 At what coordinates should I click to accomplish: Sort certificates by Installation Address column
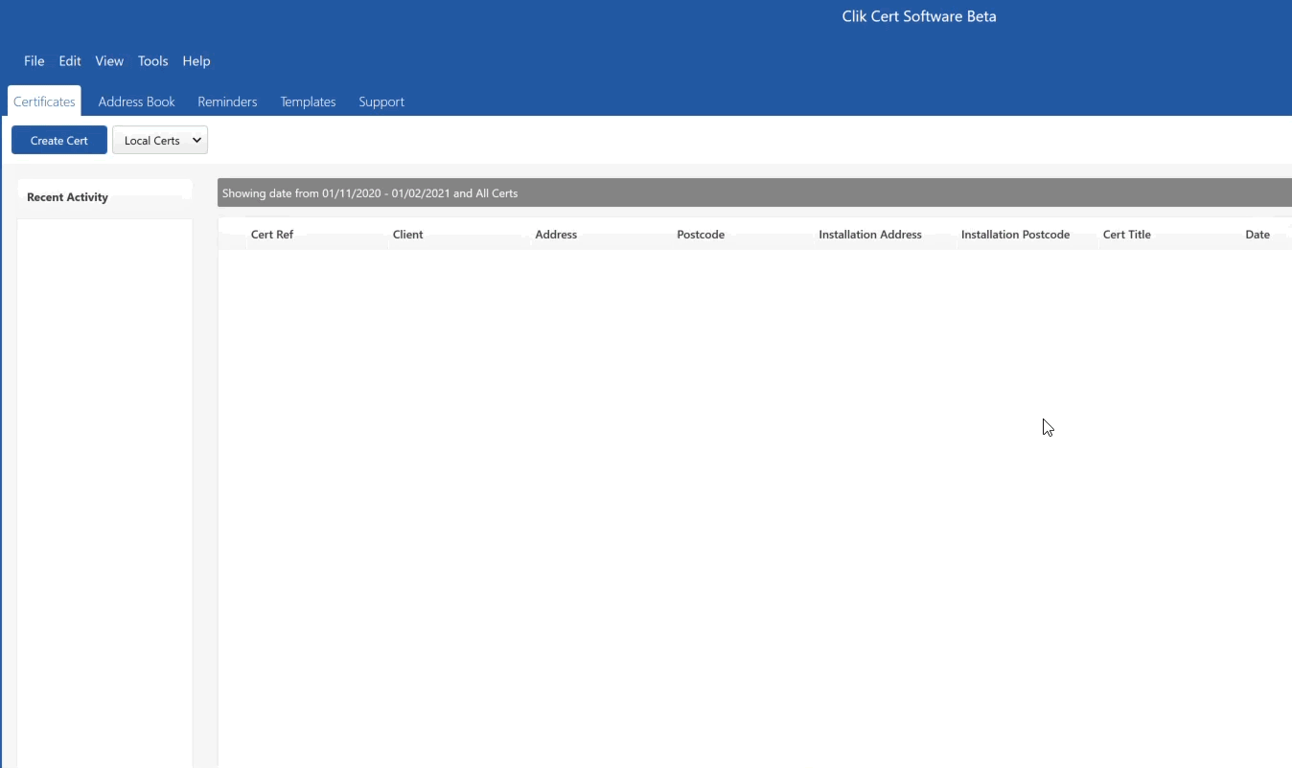pos(869,234)
